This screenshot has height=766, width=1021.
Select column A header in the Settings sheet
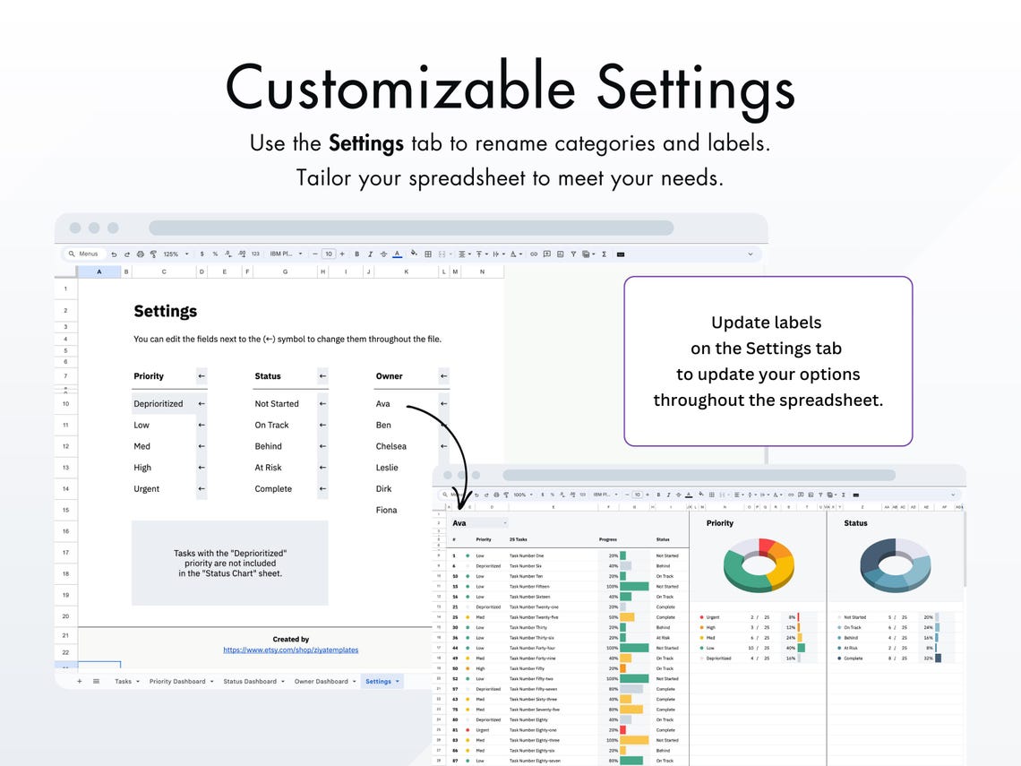(x=99, y=271)
